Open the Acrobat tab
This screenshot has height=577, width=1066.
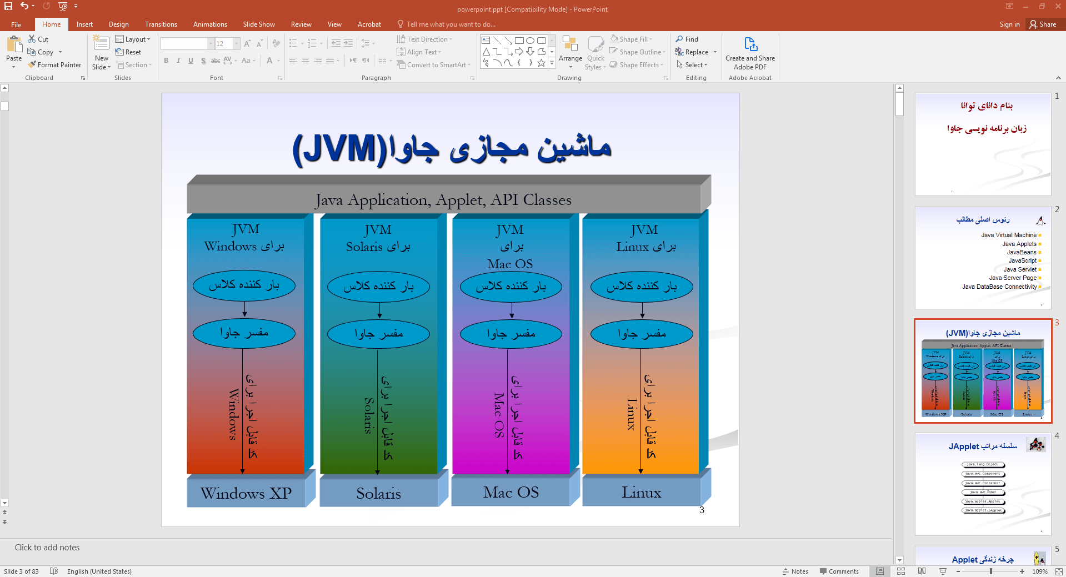369,24
